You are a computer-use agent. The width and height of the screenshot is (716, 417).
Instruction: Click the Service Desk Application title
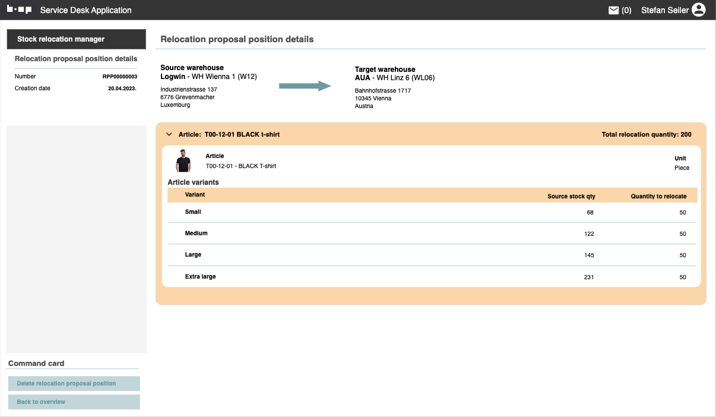tap(85, 10)
